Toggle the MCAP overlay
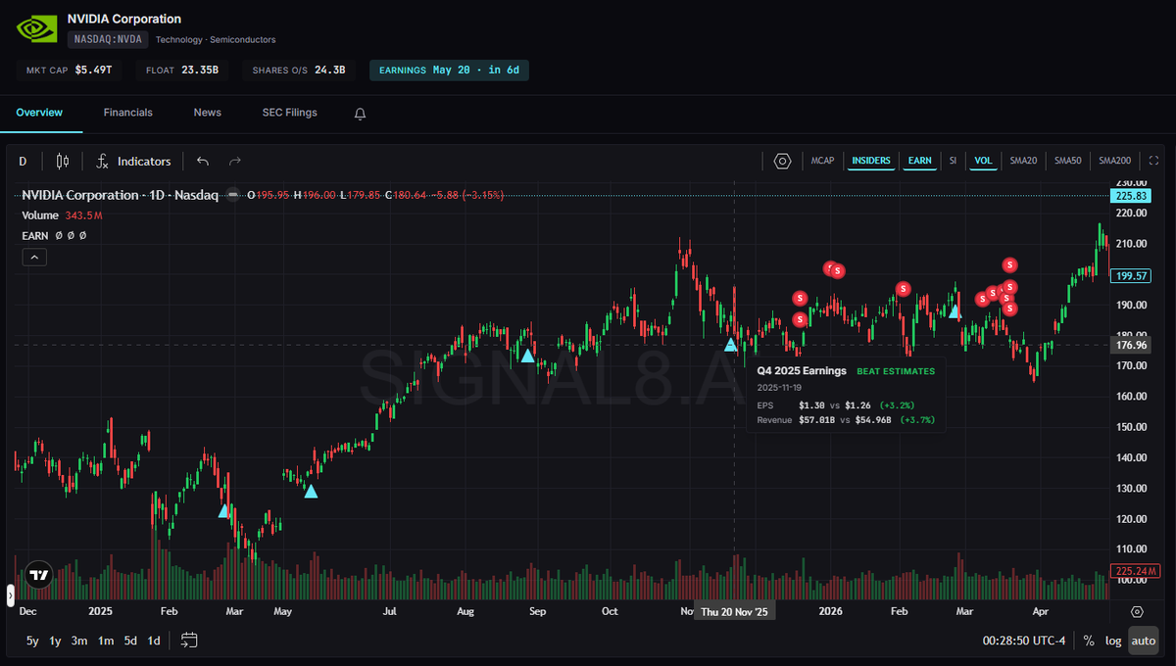This screenshot has height=666, width=1176. pyautogui.click(x=822, y=161)
